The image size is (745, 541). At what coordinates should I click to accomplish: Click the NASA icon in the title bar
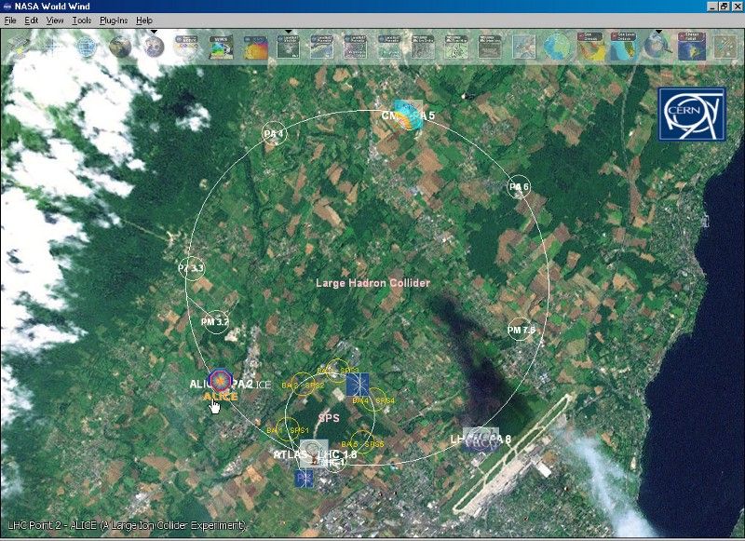[7, 7]
